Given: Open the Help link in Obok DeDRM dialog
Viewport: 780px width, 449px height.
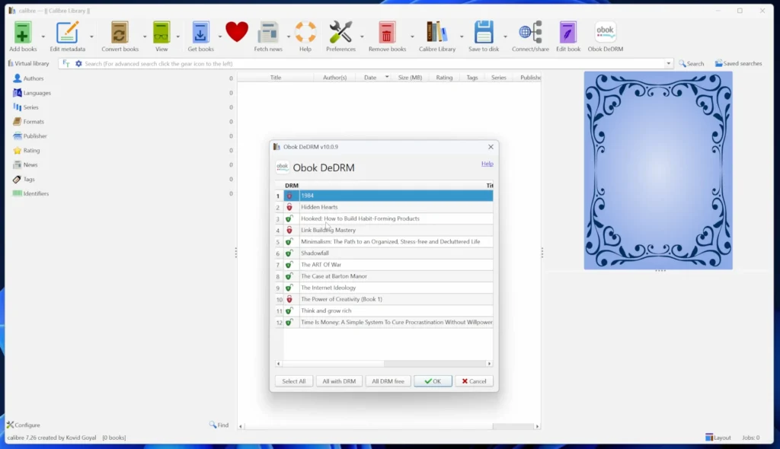Looking at the screenshot, I should [487, 164].
